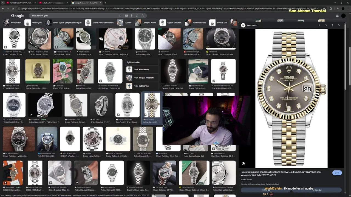351x197 pixels.
Task: Click the WatchMaxx logo in preview header
Action: [243, 25]
